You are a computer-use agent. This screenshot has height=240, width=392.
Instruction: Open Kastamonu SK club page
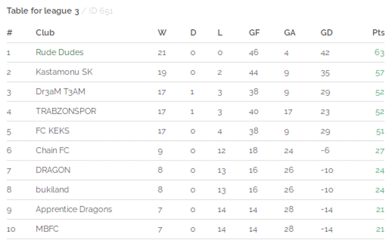pyautogui.click(x=64, y=72)
